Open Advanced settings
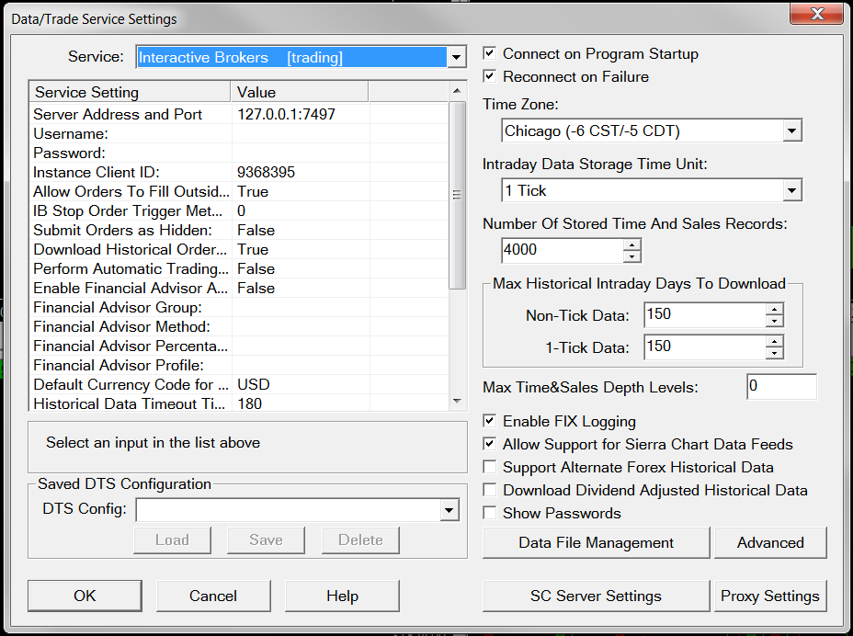The image size is (853, 636). pos(770,542)
